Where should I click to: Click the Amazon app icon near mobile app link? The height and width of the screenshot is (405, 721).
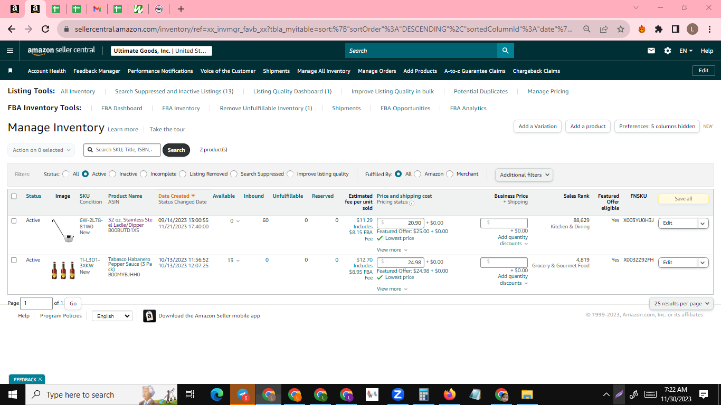pyautogui.click(x=149, y=316)
